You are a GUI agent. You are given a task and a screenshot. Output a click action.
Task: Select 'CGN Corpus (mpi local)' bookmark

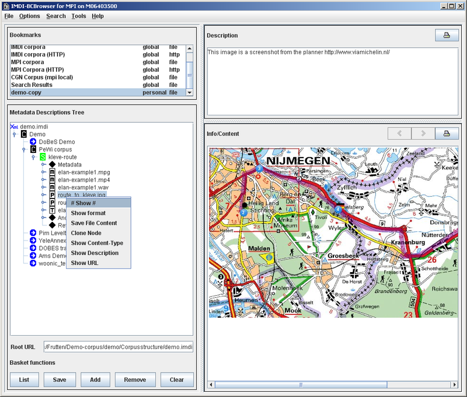click(x=98, y=77)
